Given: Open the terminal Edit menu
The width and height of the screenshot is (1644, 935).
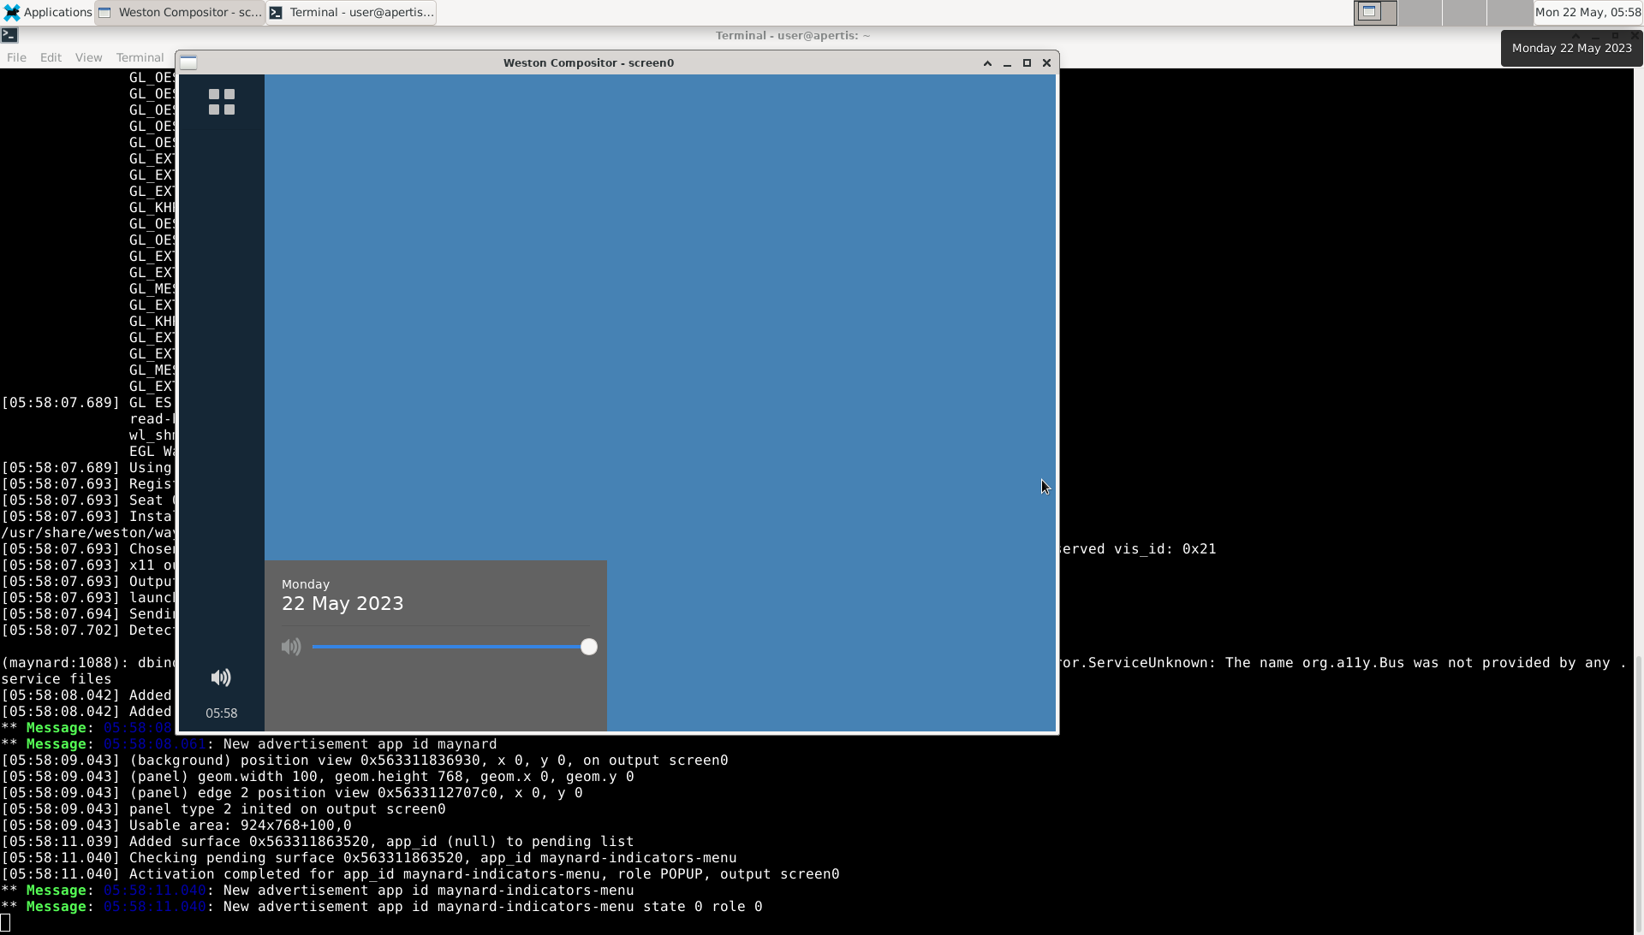Looking at the screenshot, I should point(51,57).
